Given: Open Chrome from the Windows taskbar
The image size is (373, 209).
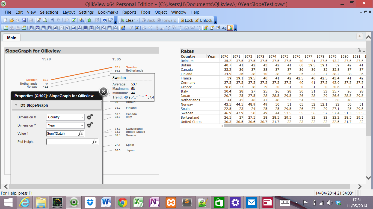Looking at the screenshot, I should click(x=123, y=202).
